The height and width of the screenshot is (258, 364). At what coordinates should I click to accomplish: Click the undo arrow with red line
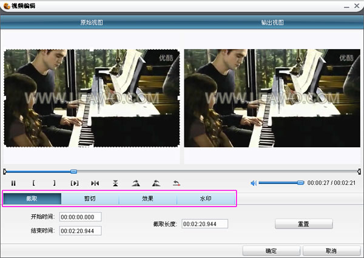pos(177,183)
